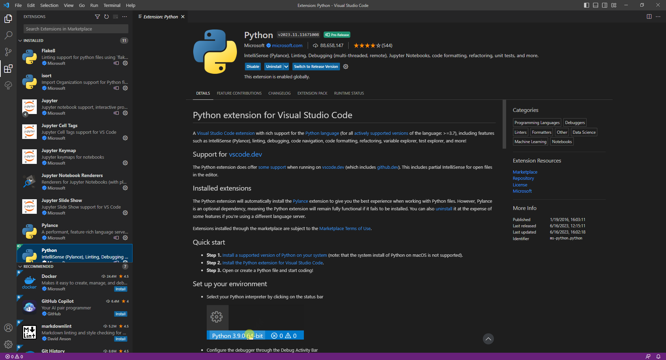Open the Explorer view in activity bar
Image resolution: width=666 pixels, height=360 pixels.
click(8, 19)
